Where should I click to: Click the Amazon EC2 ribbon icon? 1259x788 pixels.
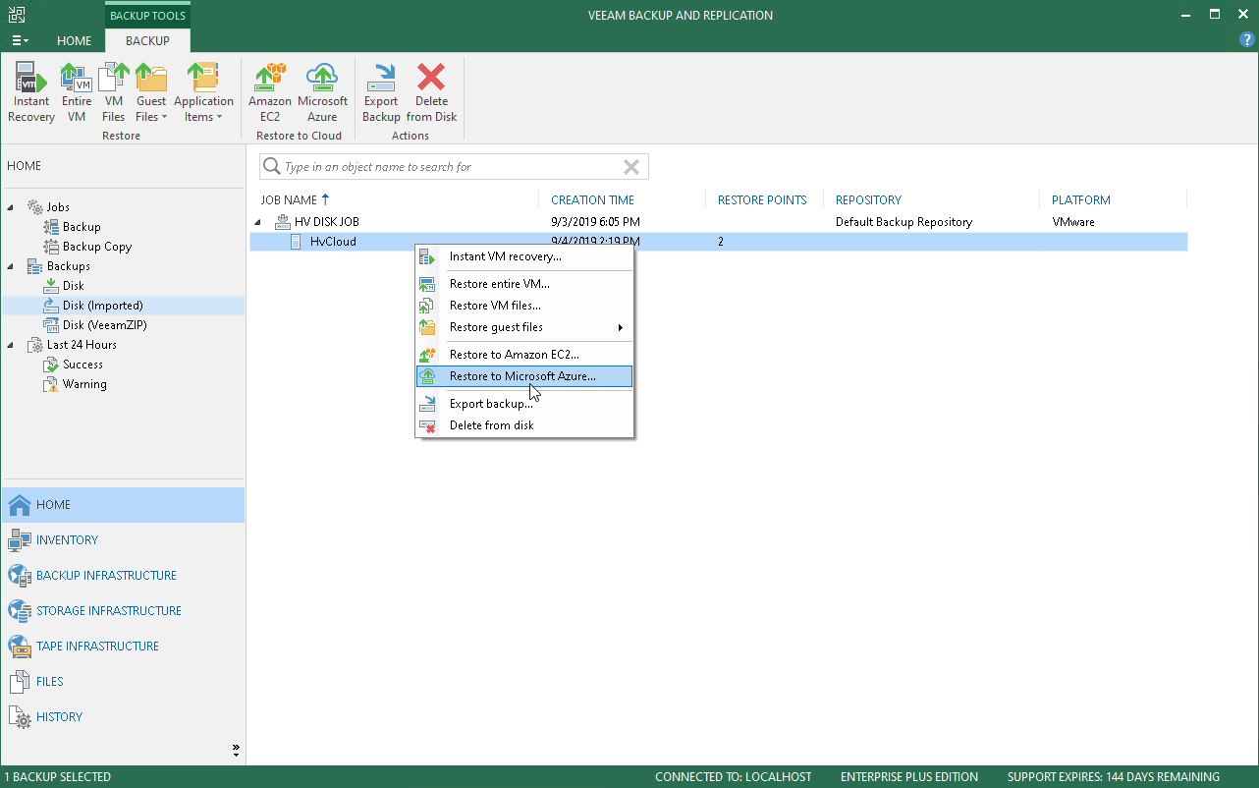pos(270,92)
